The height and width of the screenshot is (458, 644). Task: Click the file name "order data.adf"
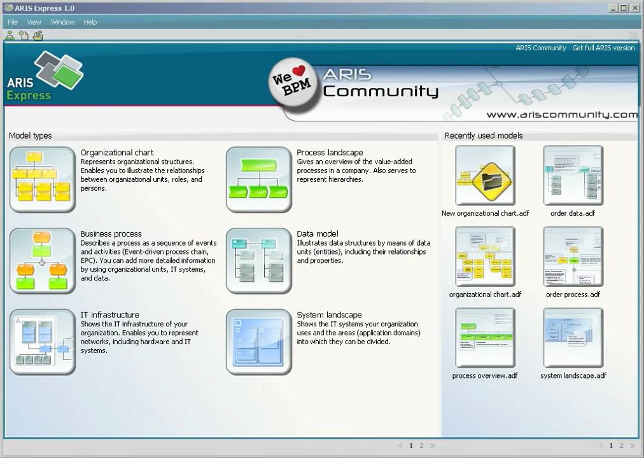point(573,213)
